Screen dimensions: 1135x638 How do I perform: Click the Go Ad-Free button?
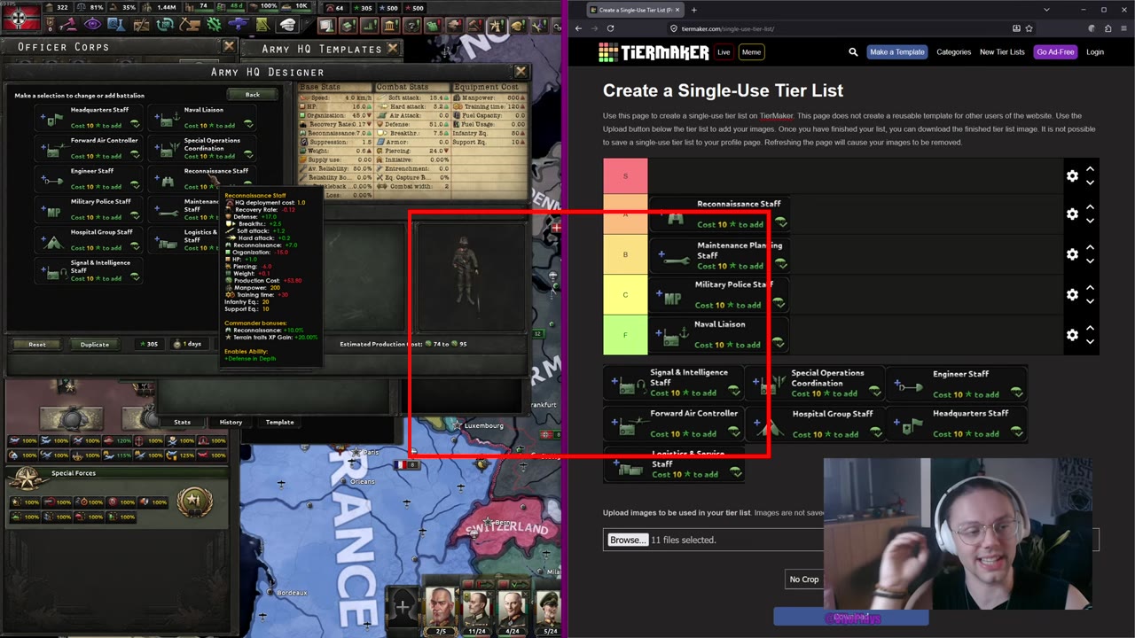click(1055, 52)
